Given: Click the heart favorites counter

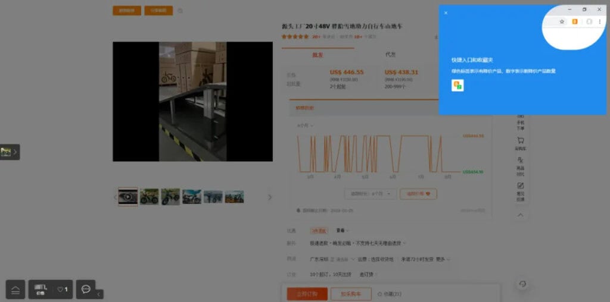Looking at the screenshot, I should pyautogui.click(x=63, y=290).
